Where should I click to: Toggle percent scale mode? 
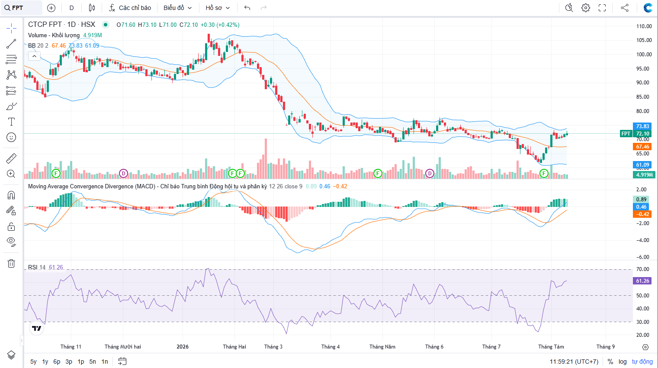tap(610, 362)
